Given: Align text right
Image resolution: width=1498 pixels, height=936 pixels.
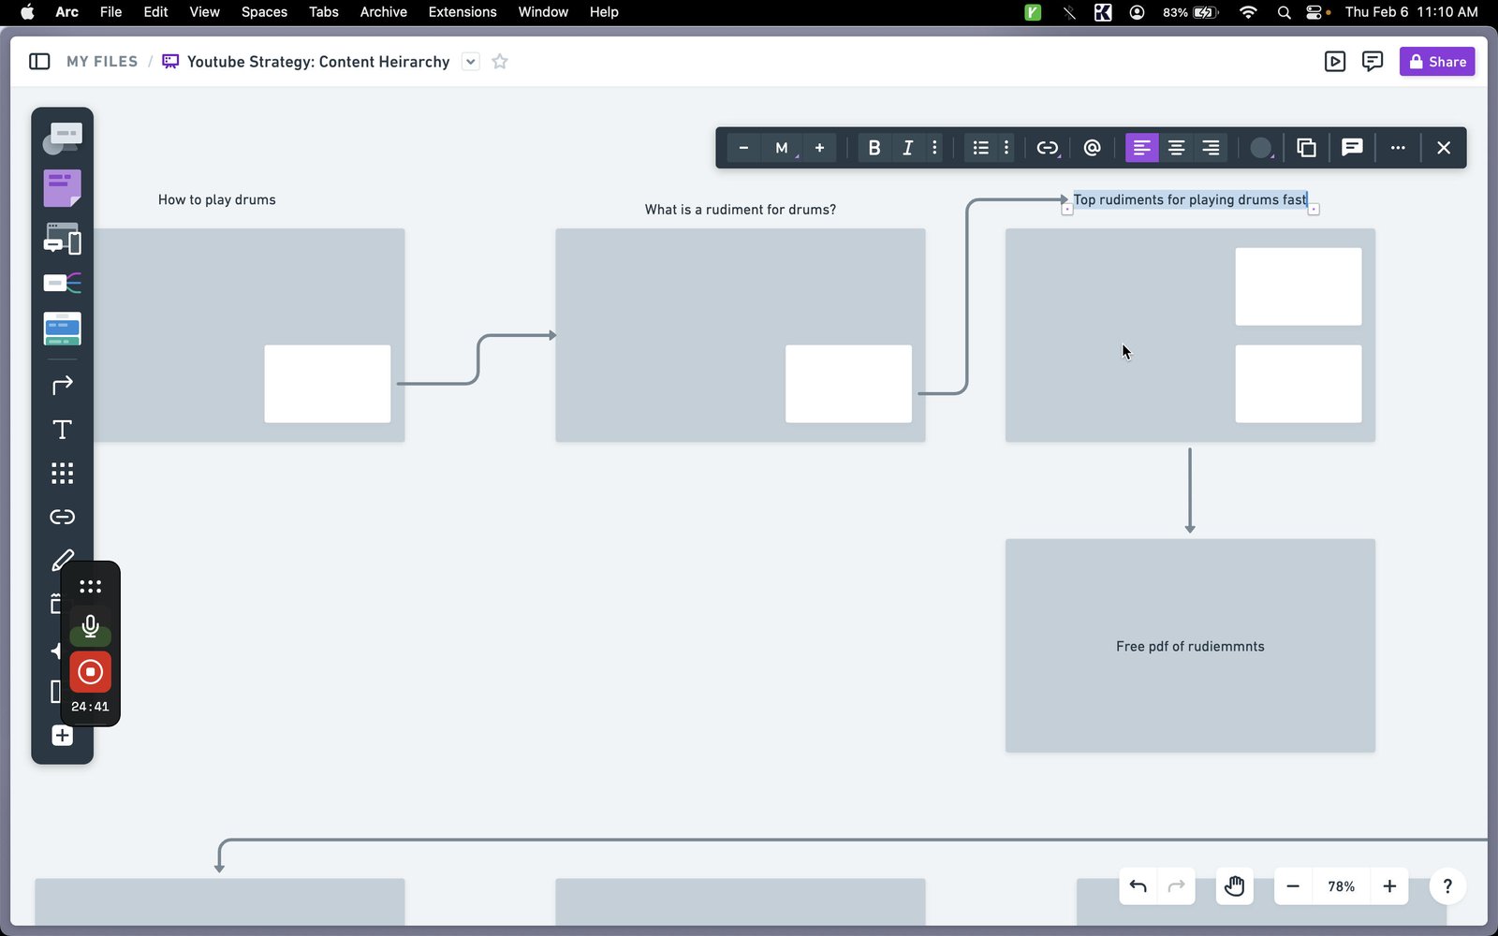Looking at the screenshot, I should pos(1211,148).
